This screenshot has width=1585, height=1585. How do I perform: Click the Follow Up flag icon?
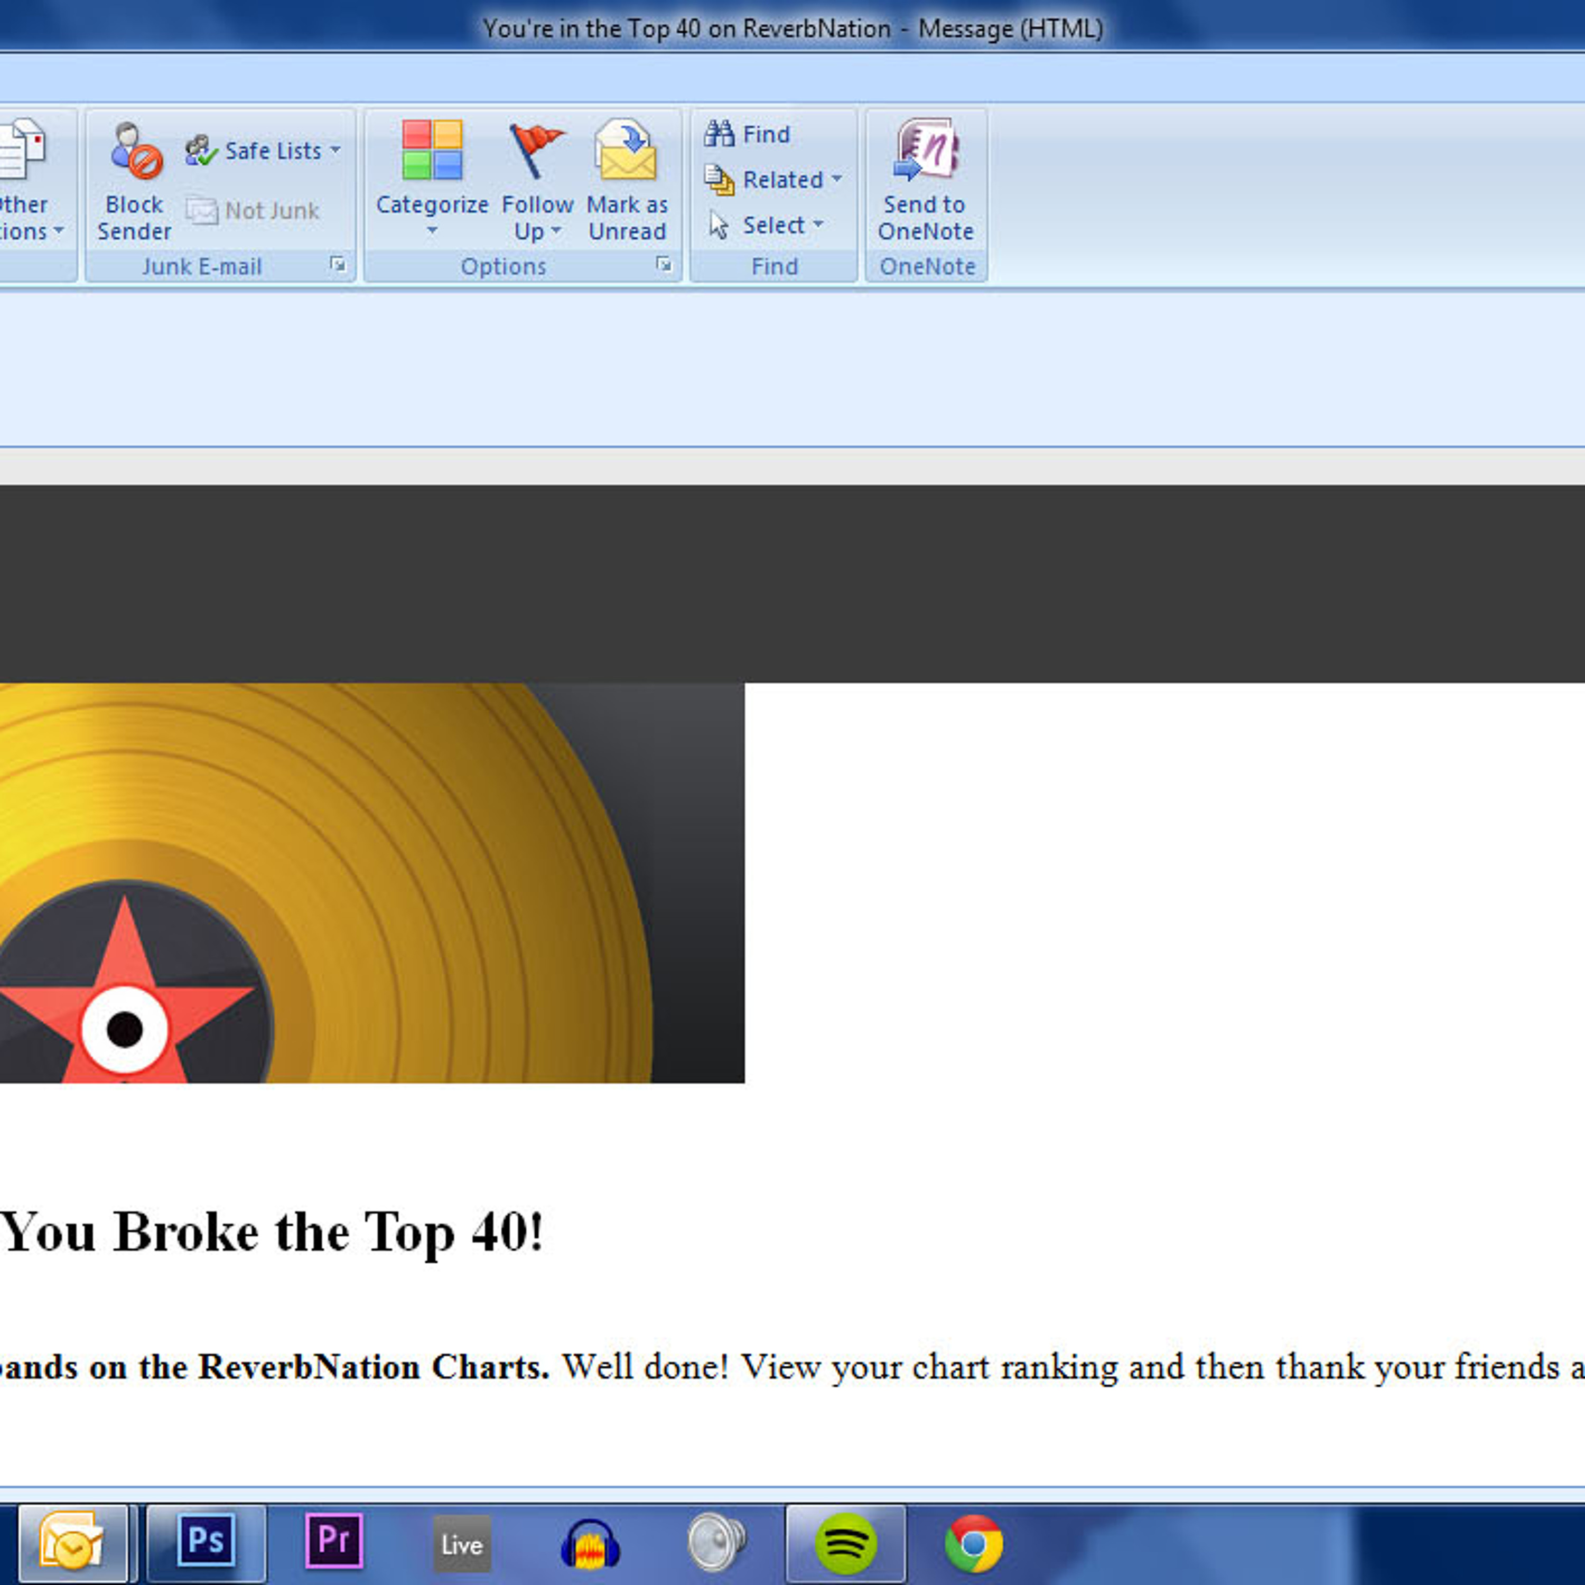coord(537,150)
